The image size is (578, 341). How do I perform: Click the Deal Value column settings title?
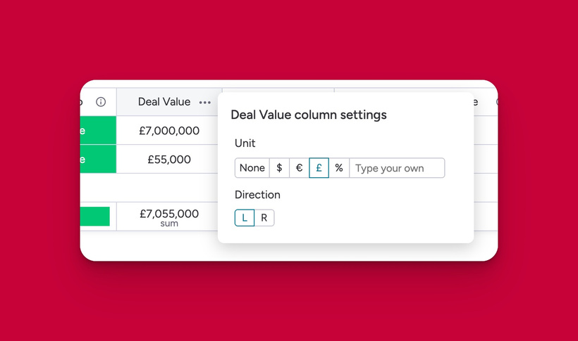pyautogui.click(x=309, y=115)
